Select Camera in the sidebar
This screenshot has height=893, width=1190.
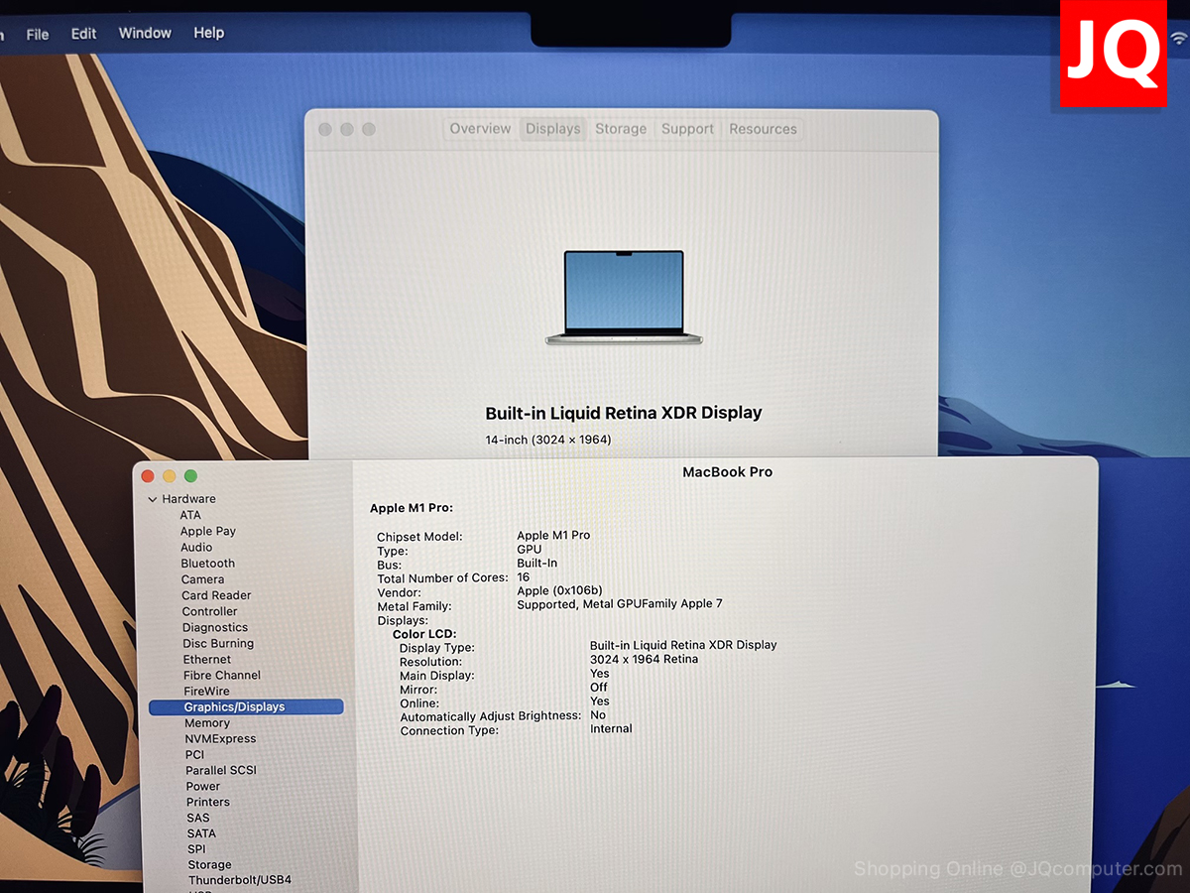tap(202, 578)
